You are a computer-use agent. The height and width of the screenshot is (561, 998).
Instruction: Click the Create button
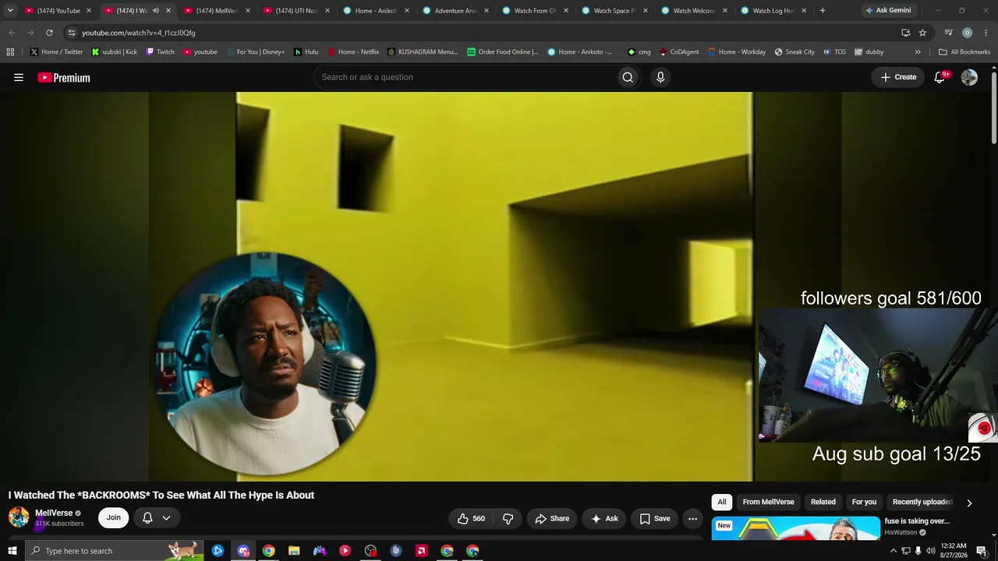click(898, 77)
